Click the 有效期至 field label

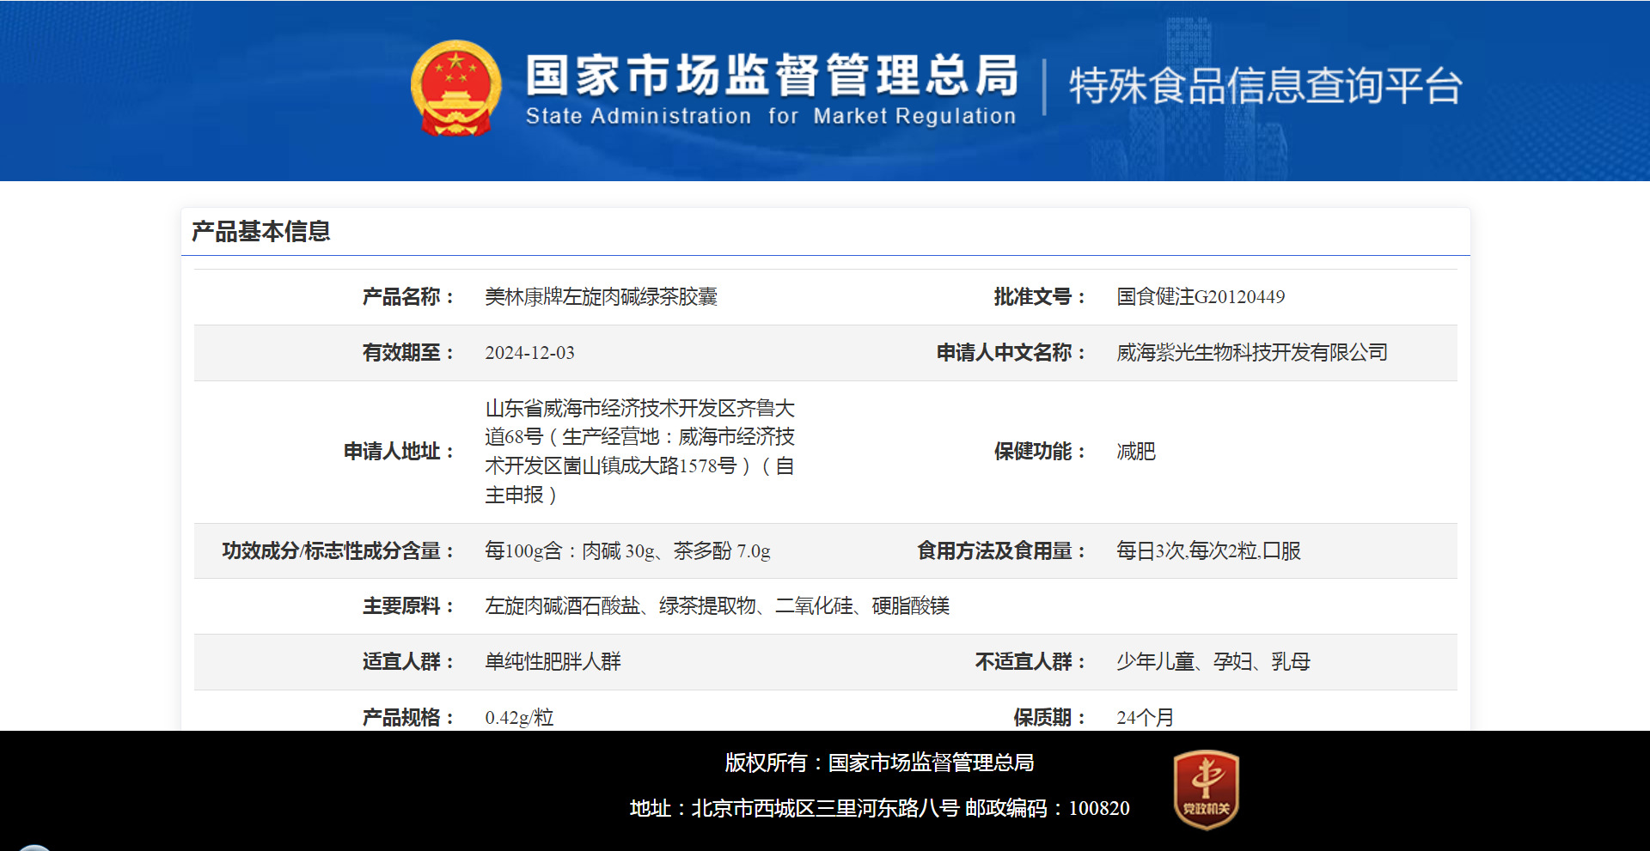pos(408,353)
